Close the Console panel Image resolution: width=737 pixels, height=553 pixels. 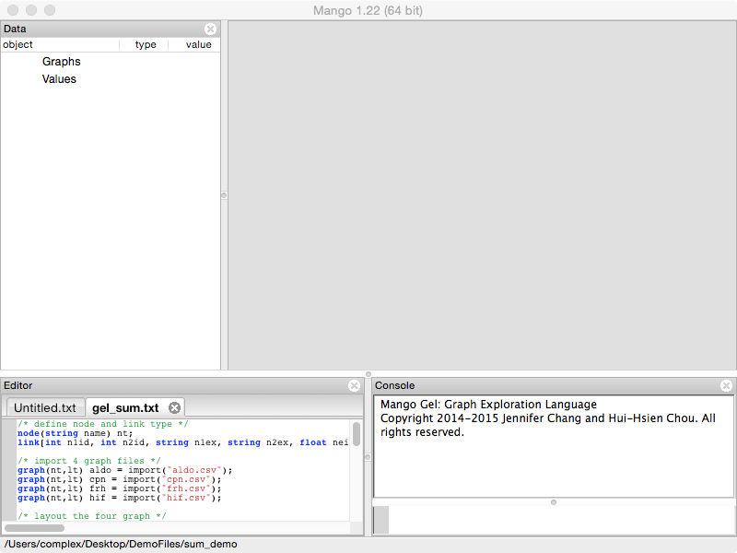pyautogui.click(x=727, y=385)
